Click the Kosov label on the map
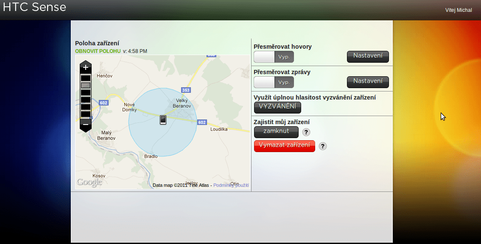This screenshot has height=244, width=481. coord(99,176)
